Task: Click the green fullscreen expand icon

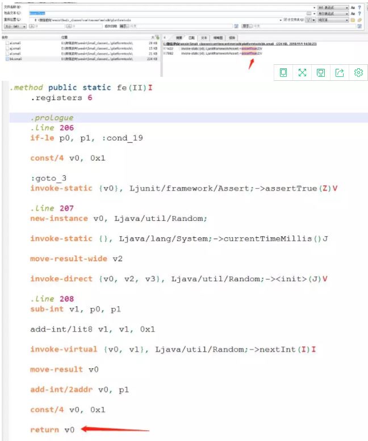Action: click(302, 72)
